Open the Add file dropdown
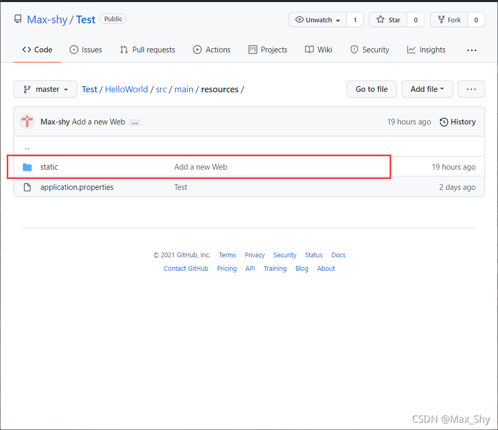Image resolution: width=498 pixels, height=430 pixels. 427,89
